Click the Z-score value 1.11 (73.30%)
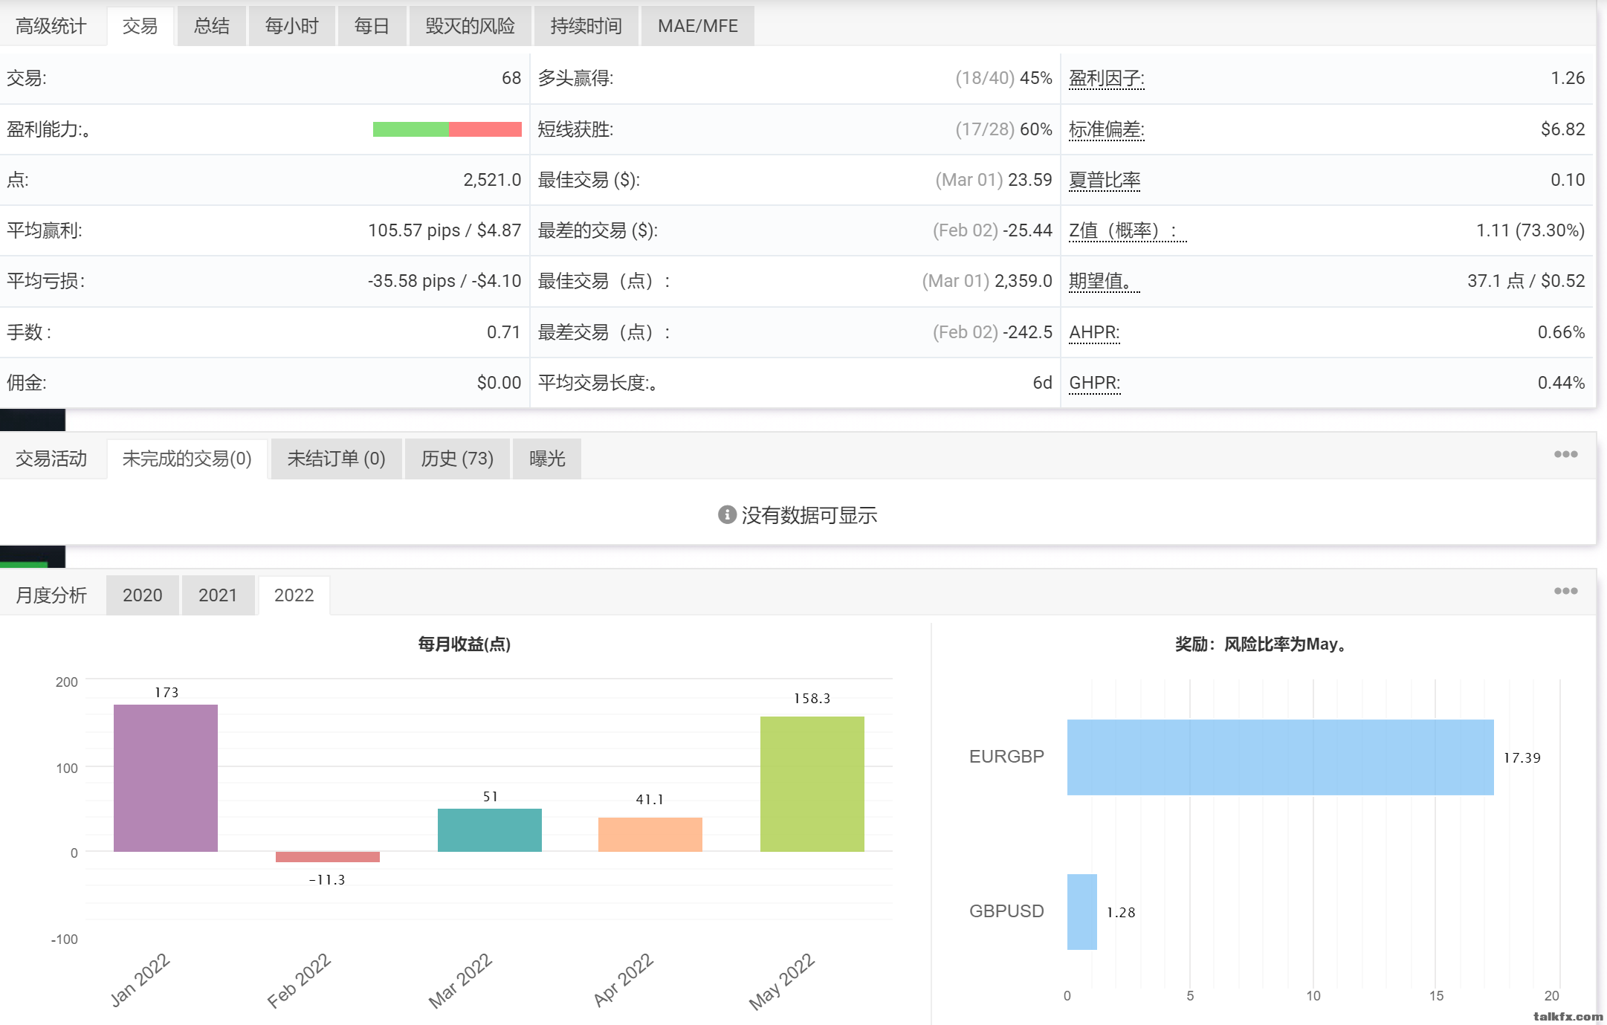The image size is (1607, 1025). [1530, 230]
